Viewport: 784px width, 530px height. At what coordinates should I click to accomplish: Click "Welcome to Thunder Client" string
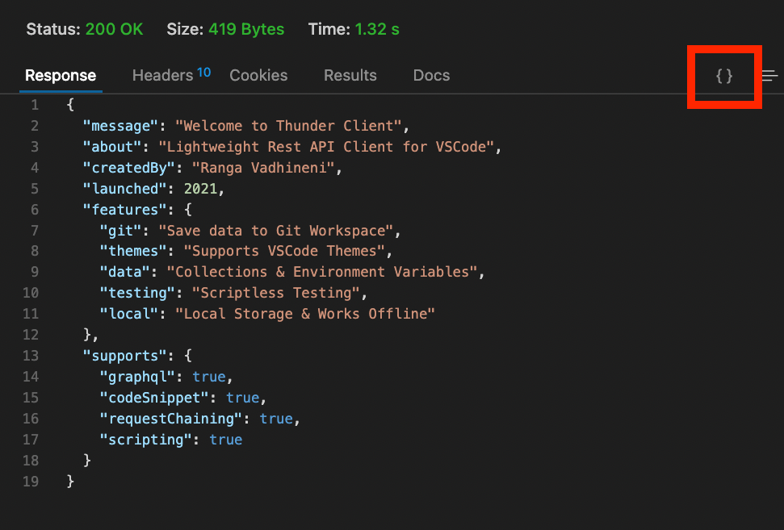pyautogui.click(x=288, y=126)
